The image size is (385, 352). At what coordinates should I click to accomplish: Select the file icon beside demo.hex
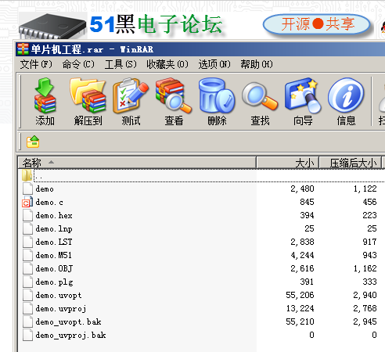click(x=27, y=215)
